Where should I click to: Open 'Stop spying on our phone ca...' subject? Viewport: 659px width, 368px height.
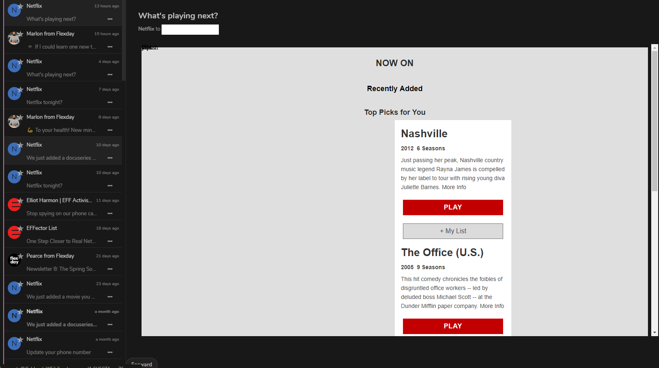pyautogui.click(x=62, y=214)
